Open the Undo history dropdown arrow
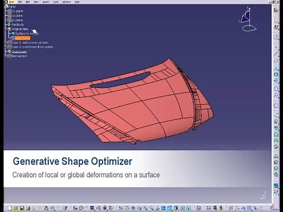283x212 pixels. [x=55, y=210]
